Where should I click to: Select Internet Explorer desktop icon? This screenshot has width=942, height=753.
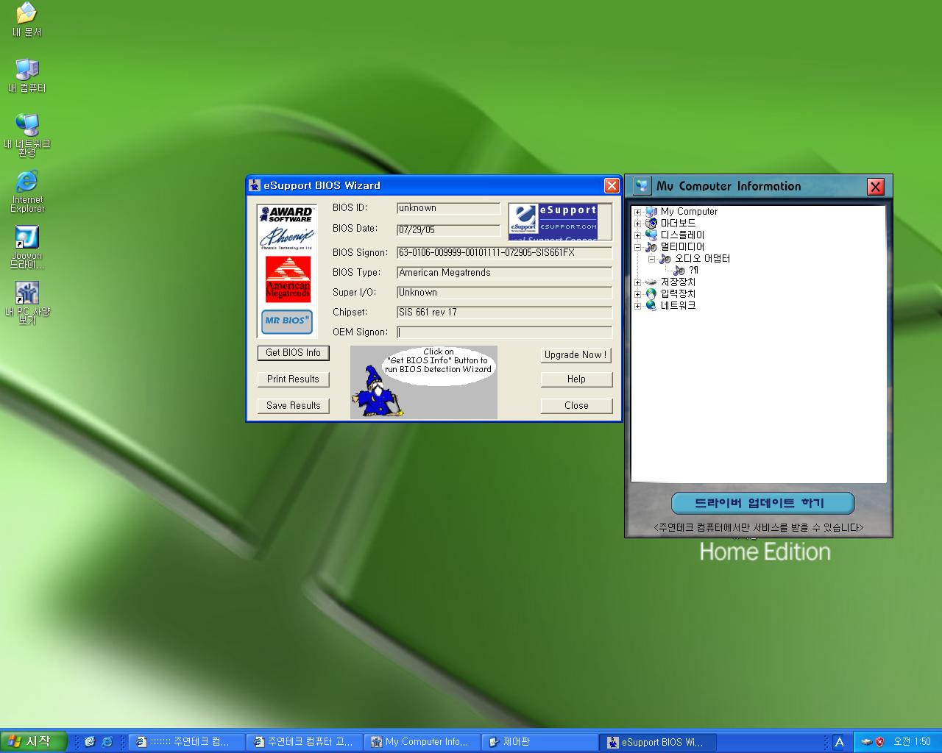point(27,191)
